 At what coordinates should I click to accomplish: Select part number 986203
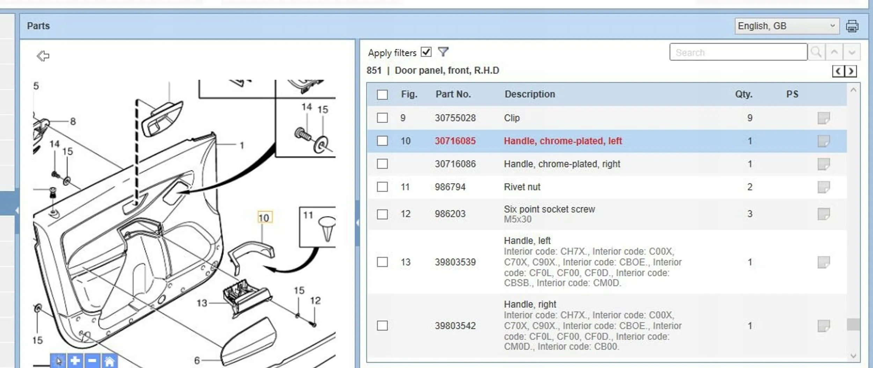[x=450, y=214]
